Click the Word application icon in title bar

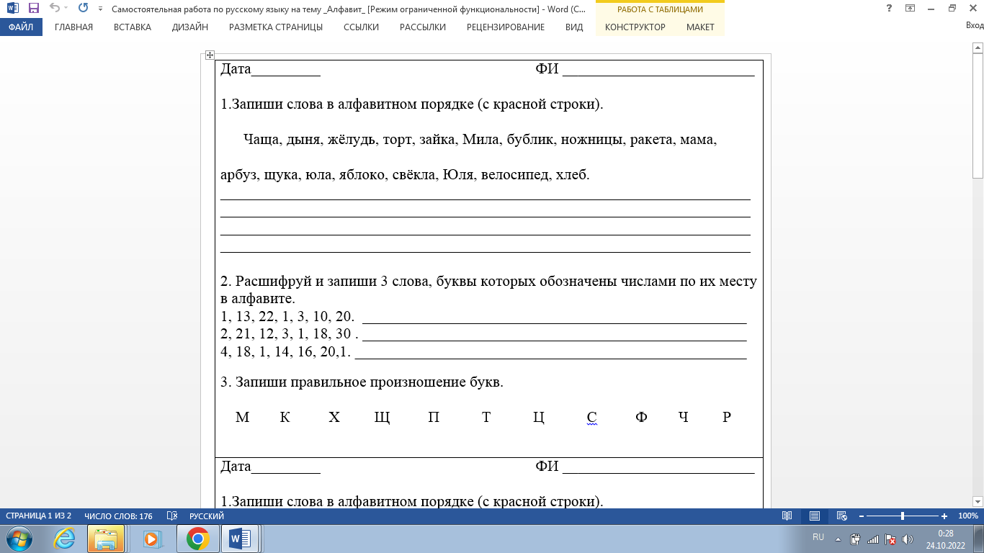pyautogui.click(x=13, y=9)
